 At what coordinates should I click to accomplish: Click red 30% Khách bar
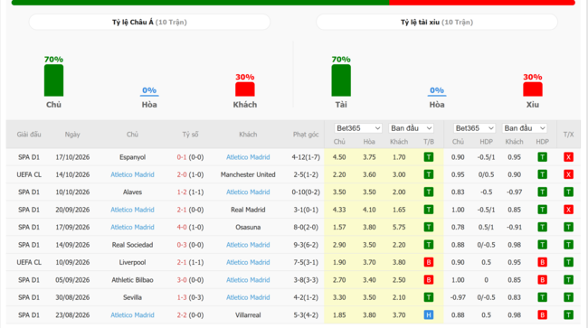pyautogui.click(x=245, y=89)
